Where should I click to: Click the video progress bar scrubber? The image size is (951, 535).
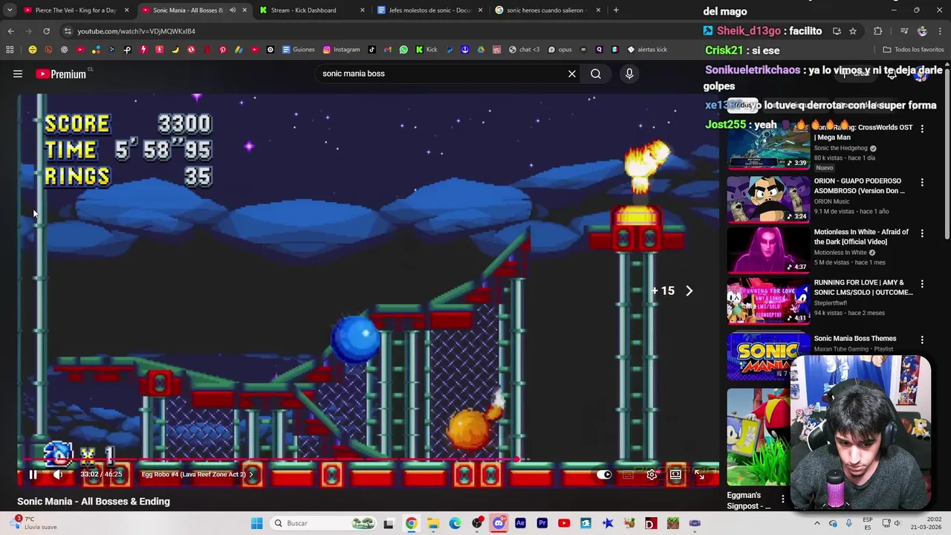(517, 460)
